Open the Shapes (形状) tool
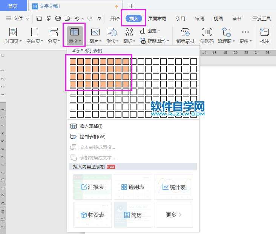Image resolution: width=276 pixels, height=234 pixels. pyautogui.click(x=112, y=36)
